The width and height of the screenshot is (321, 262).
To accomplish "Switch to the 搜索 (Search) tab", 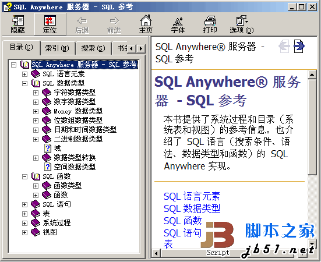I will click(x=93, y=48).
